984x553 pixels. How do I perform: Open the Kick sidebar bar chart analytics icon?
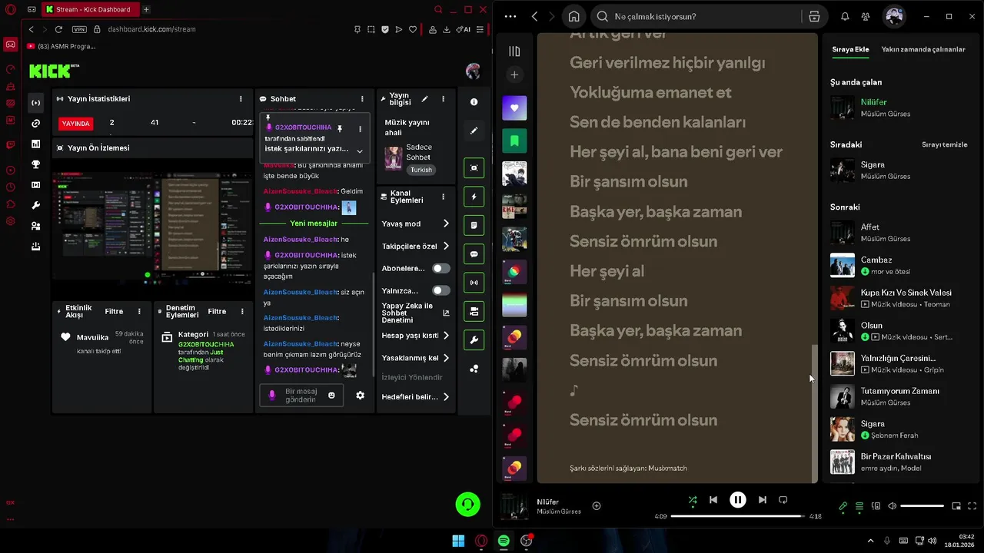point(35,144)
